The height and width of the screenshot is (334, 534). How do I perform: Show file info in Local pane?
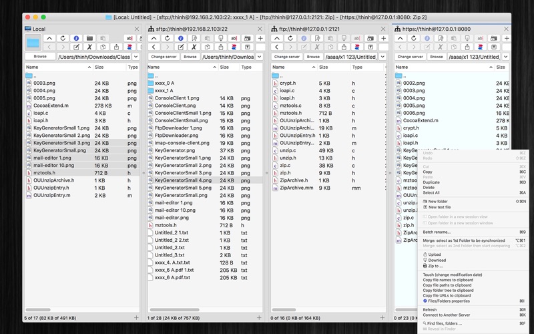click(76, 38)
